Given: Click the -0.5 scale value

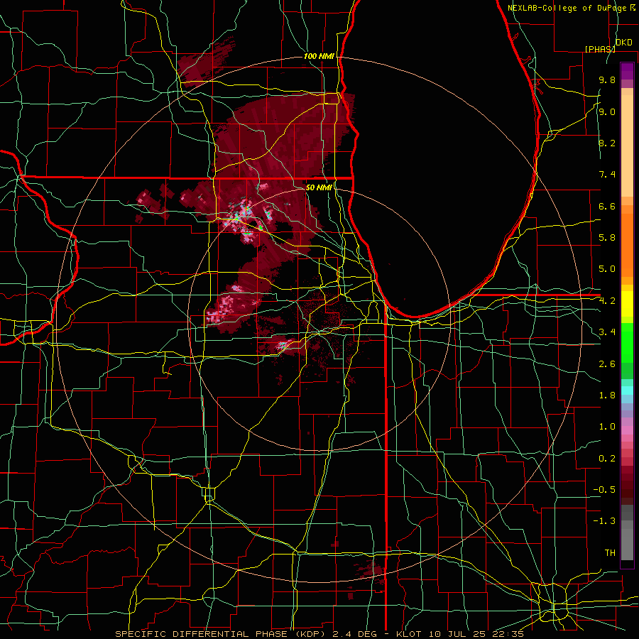Looking at the screenshot, I should (x=604, y=490).
